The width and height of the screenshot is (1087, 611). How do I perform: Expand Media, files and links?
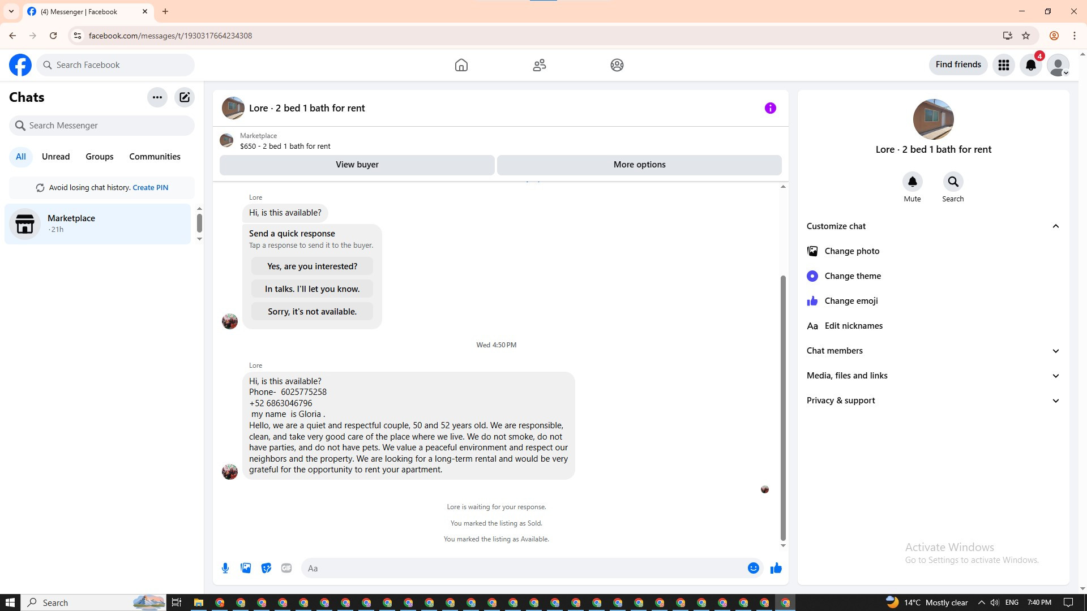1055,376
